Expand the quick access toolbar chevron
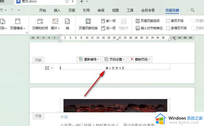The height and width of the screenshot is (126, 204). click(19, 10)
